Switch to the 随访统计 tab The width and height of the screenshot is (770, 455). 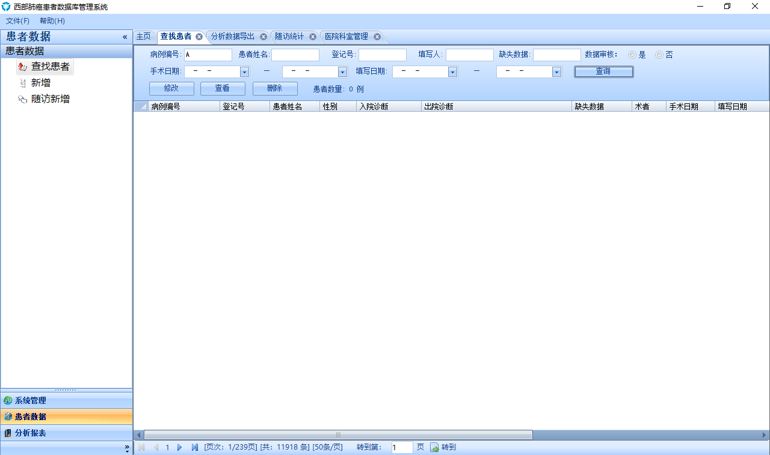point(290,36)
